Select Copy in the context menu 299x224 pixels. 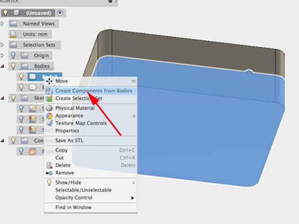tap(90, 150)
